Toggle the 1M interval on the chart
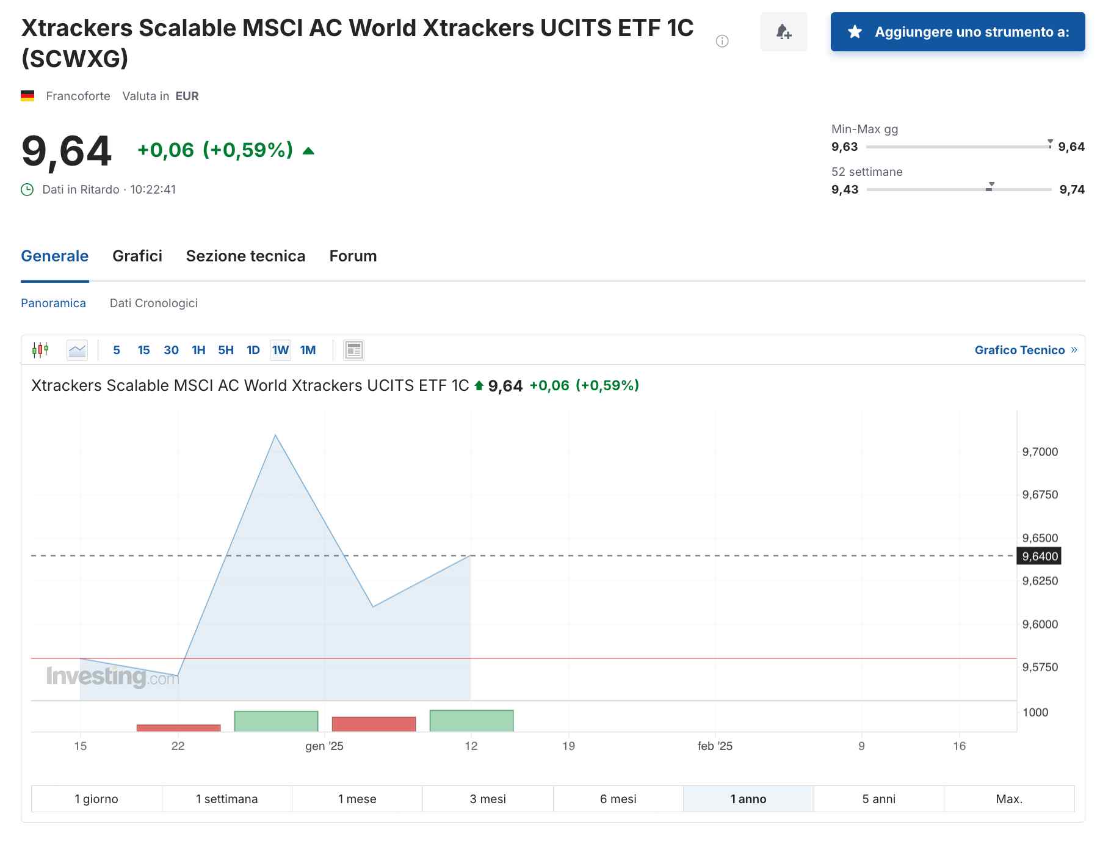 point(308,350)
